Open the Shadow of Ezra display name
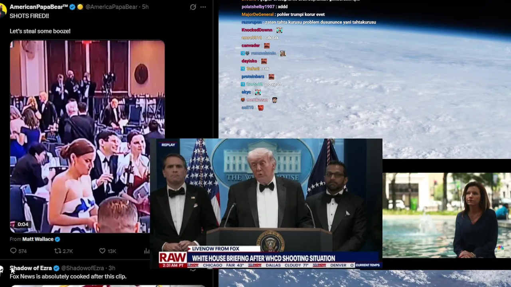Viewport: 511px width, 287px height. [31, 268]
